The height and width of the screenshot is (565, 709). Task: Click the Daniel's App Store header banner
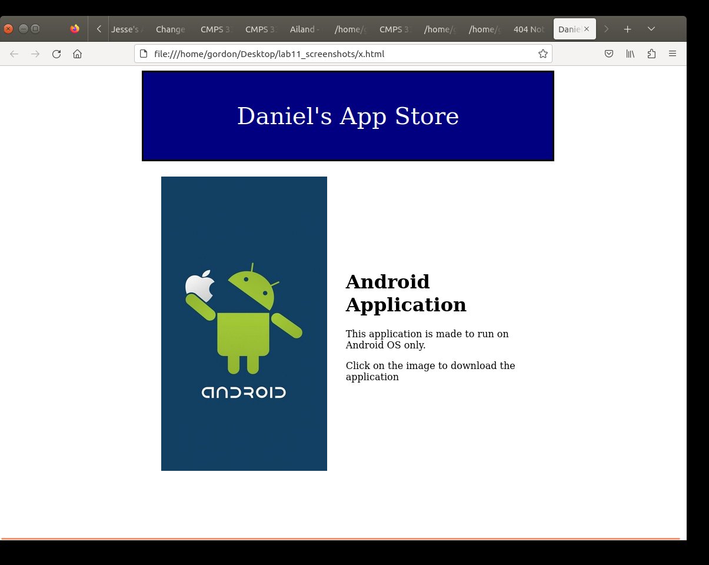[x=348, y=116]
